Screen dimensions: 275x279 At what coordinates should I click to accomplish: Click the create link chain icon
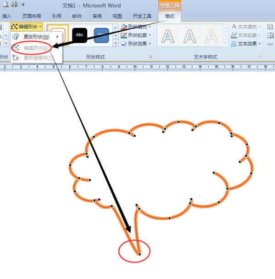pyautogui.click(x=270, y=44)
